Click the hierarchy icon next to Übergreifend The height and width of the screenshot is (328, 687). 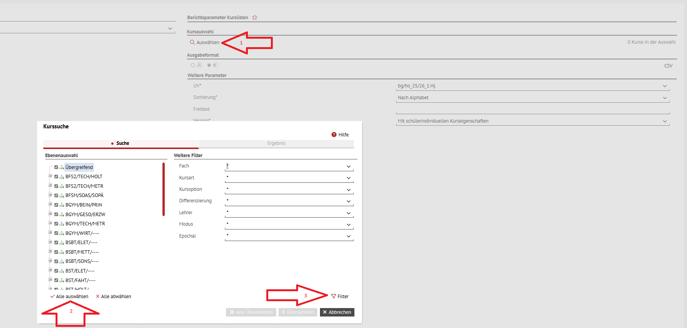(62, 167)
